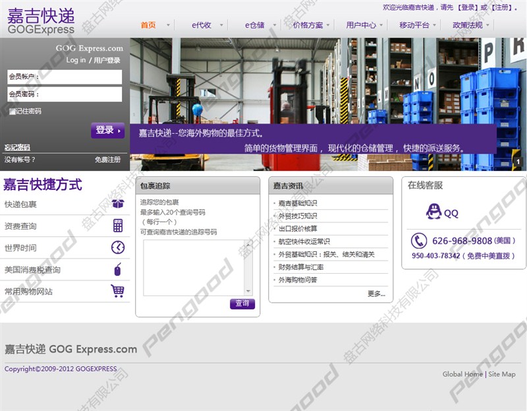
Task: Click the 【注册】 link in the top bar
Action: coord(501,7)
